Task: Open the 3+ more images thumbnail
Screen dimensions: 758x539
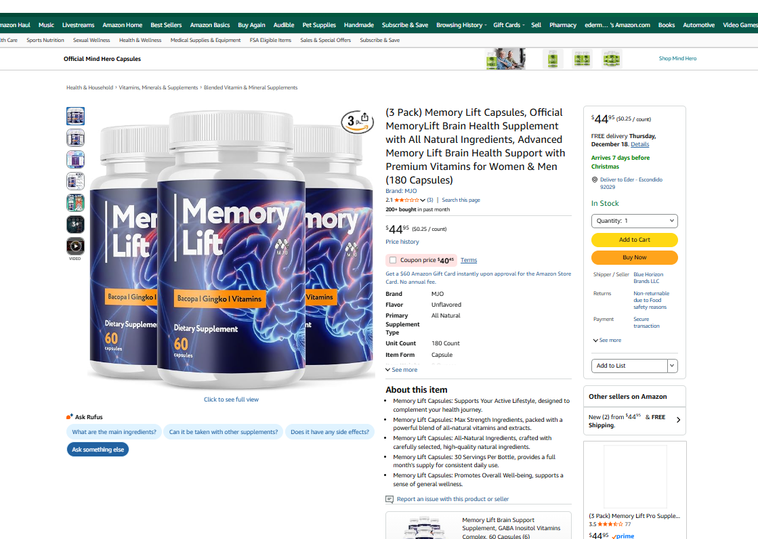Action: [x=75, y=224]
